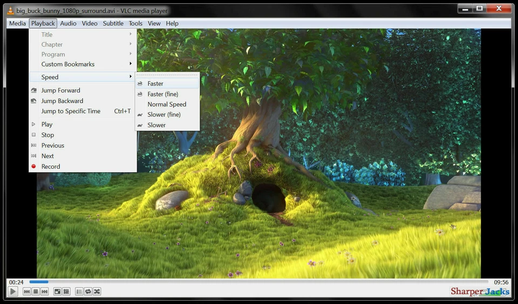Open the Tools menu

pos(135,23)
